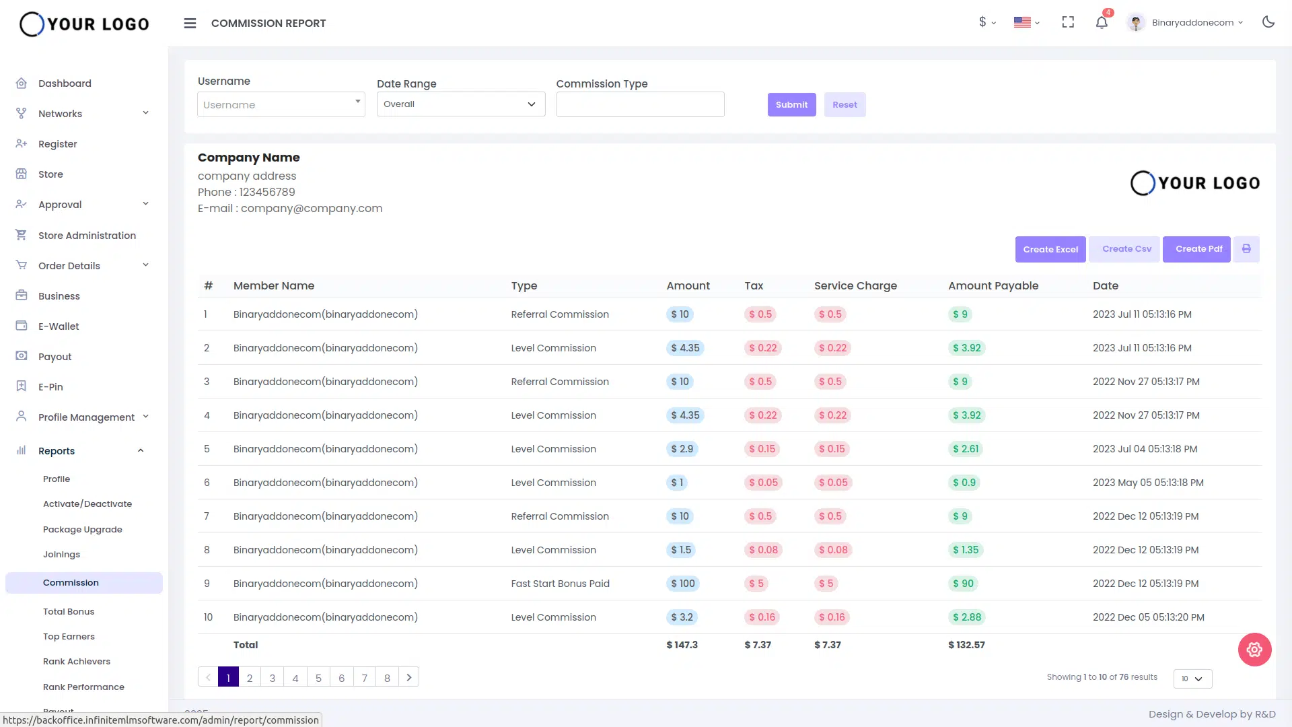The height and width of the screenshot is (727, 1292).
Task: Click the print report icon
Action: [x=1246, y=249]
